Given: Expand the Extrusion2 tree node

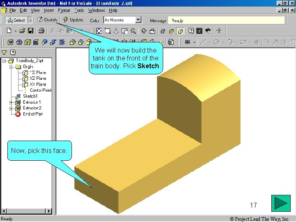Looking at the screenshot, I should coord(12,109).
